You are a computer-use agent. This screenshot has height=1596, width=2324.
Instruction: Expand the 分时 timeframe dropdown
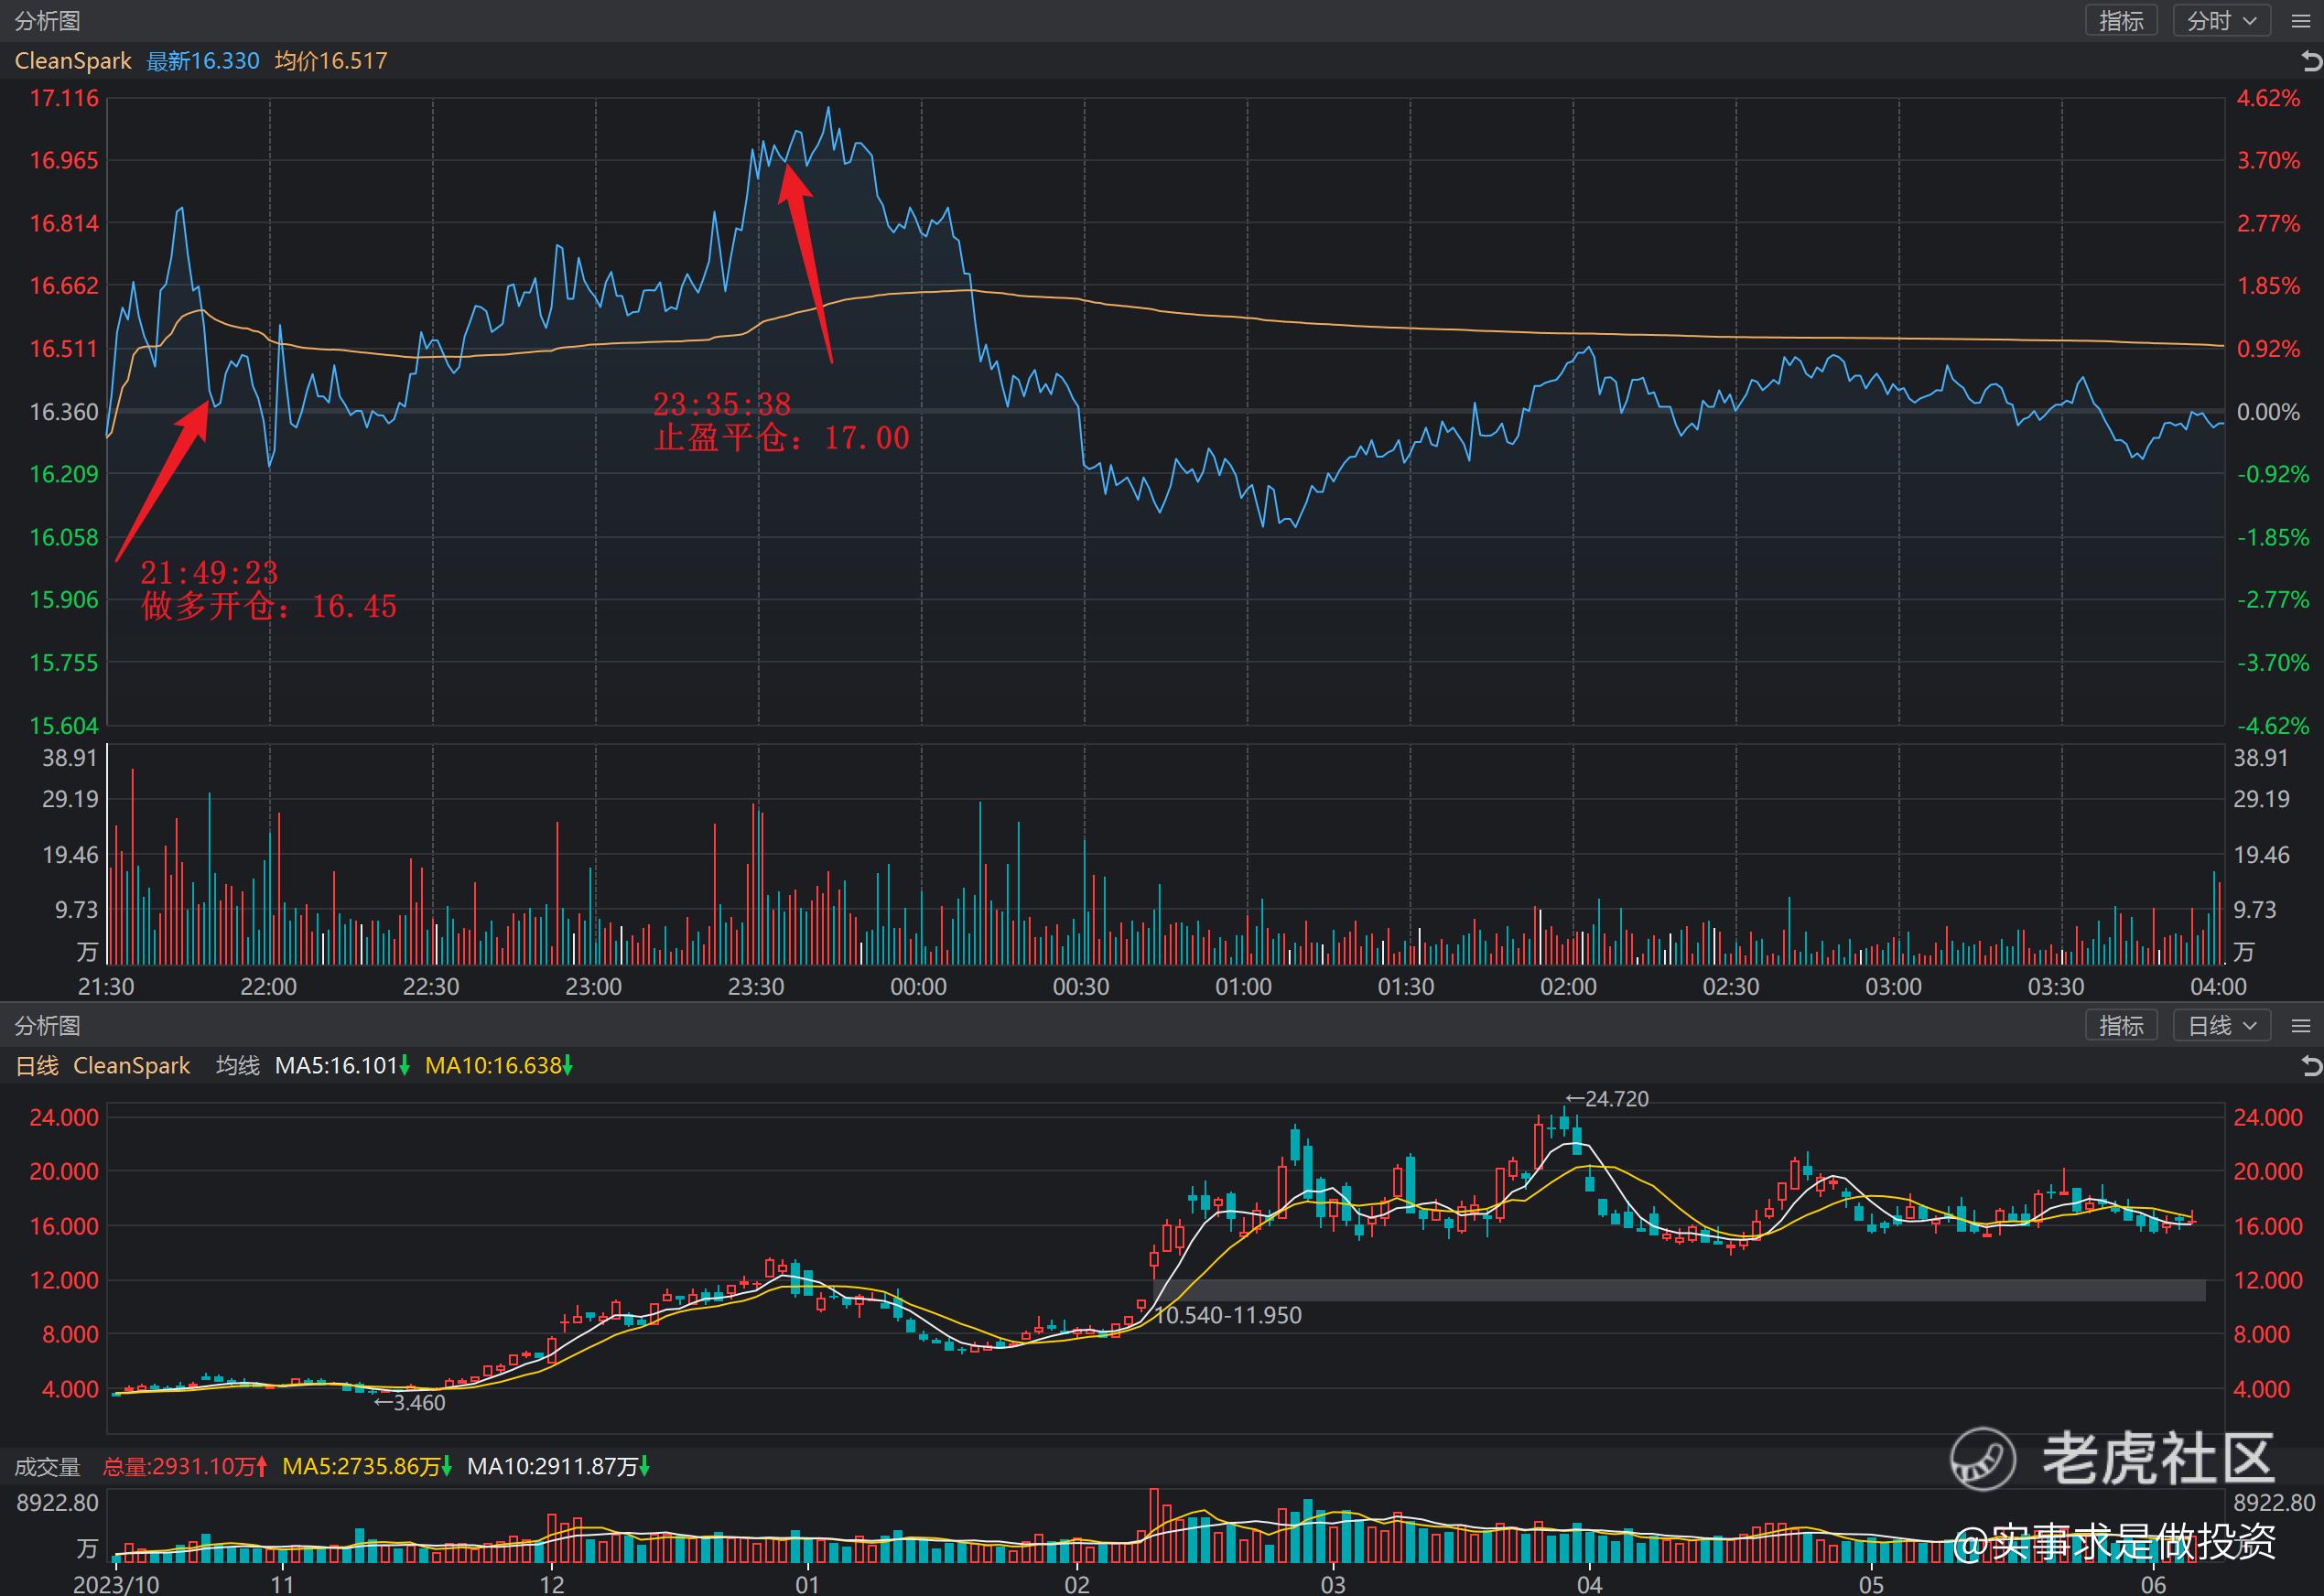2221,21
